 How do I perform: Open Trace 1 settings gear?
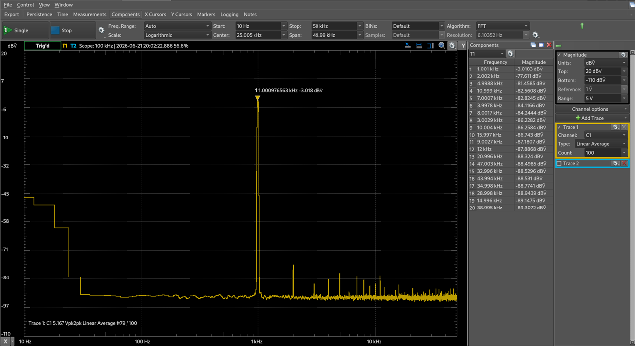(615, 127)
